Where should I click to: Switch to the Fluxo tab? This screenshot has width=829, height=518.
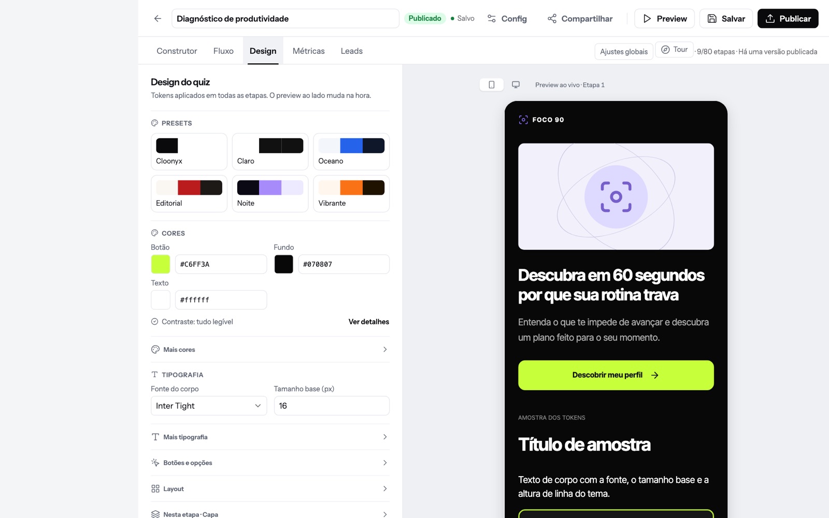coord(223,51)
